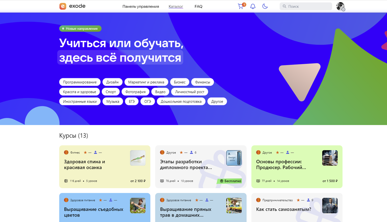387x222 pixels.
Task: Click the search magnifier icon
Action: 284,6
